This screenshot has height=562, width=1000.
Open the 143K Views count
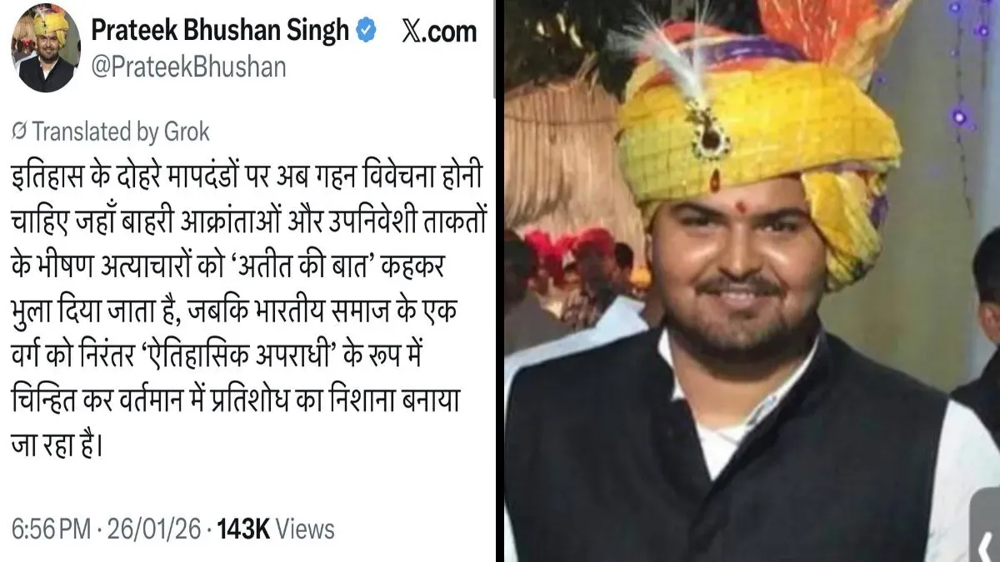[x=276, y=529]
